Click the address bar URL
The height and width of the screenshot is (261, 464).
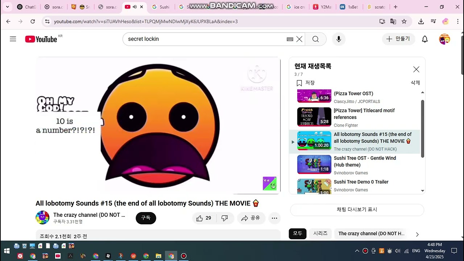point(146,21)
